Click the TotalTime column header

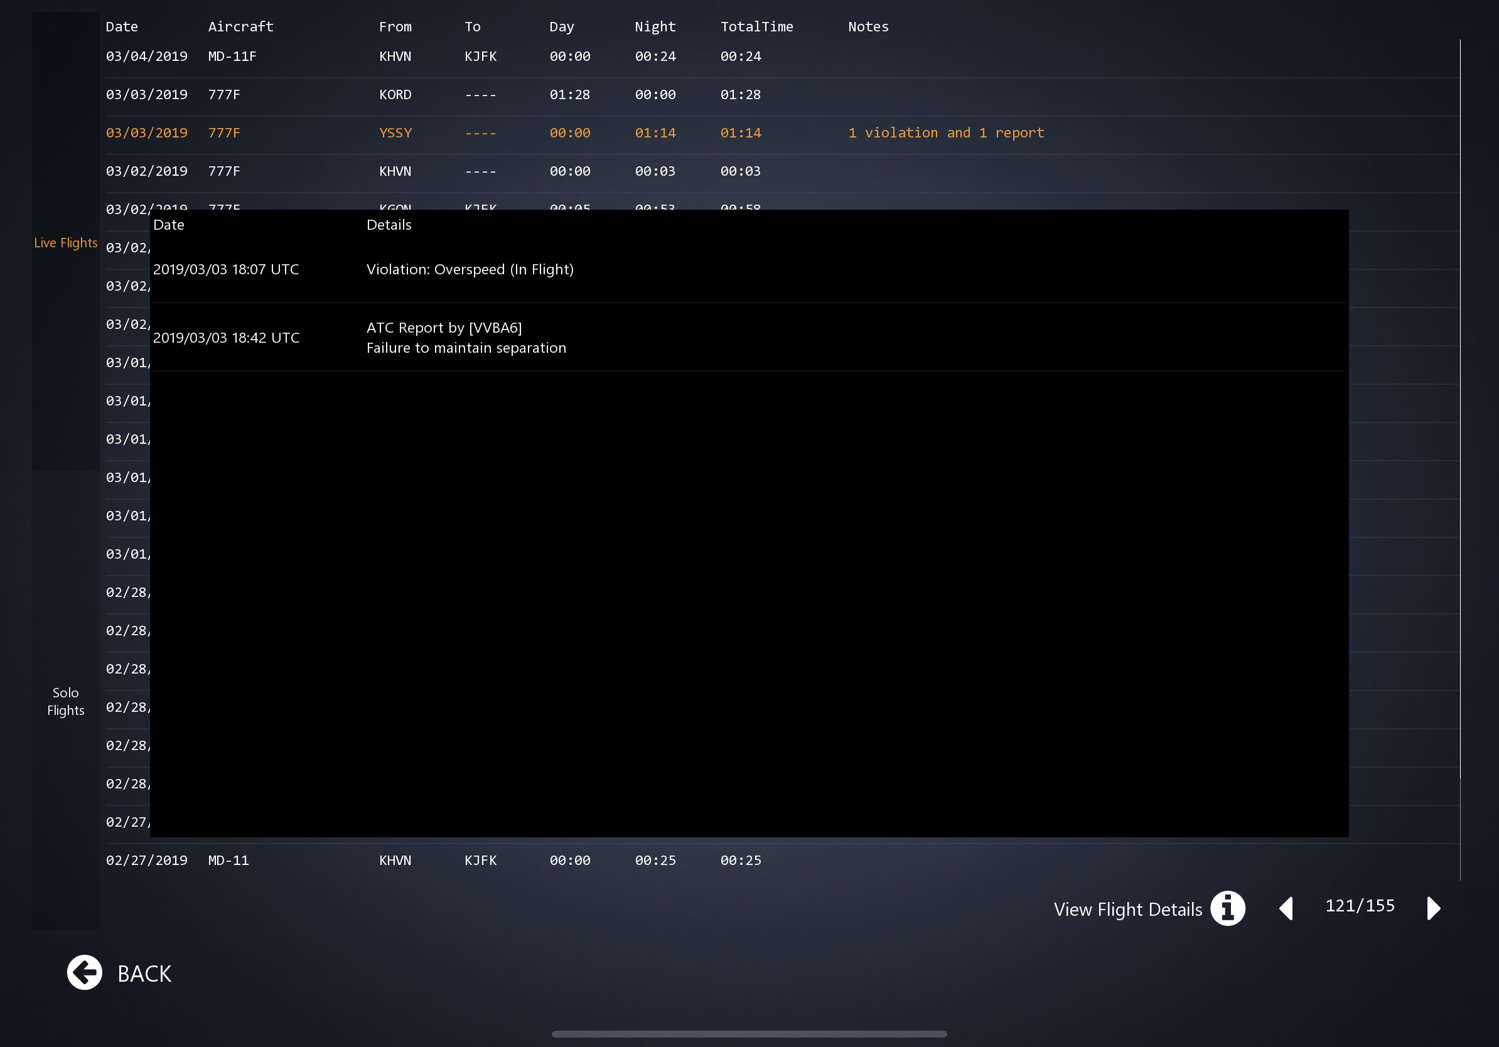click(x=756, y=27)
